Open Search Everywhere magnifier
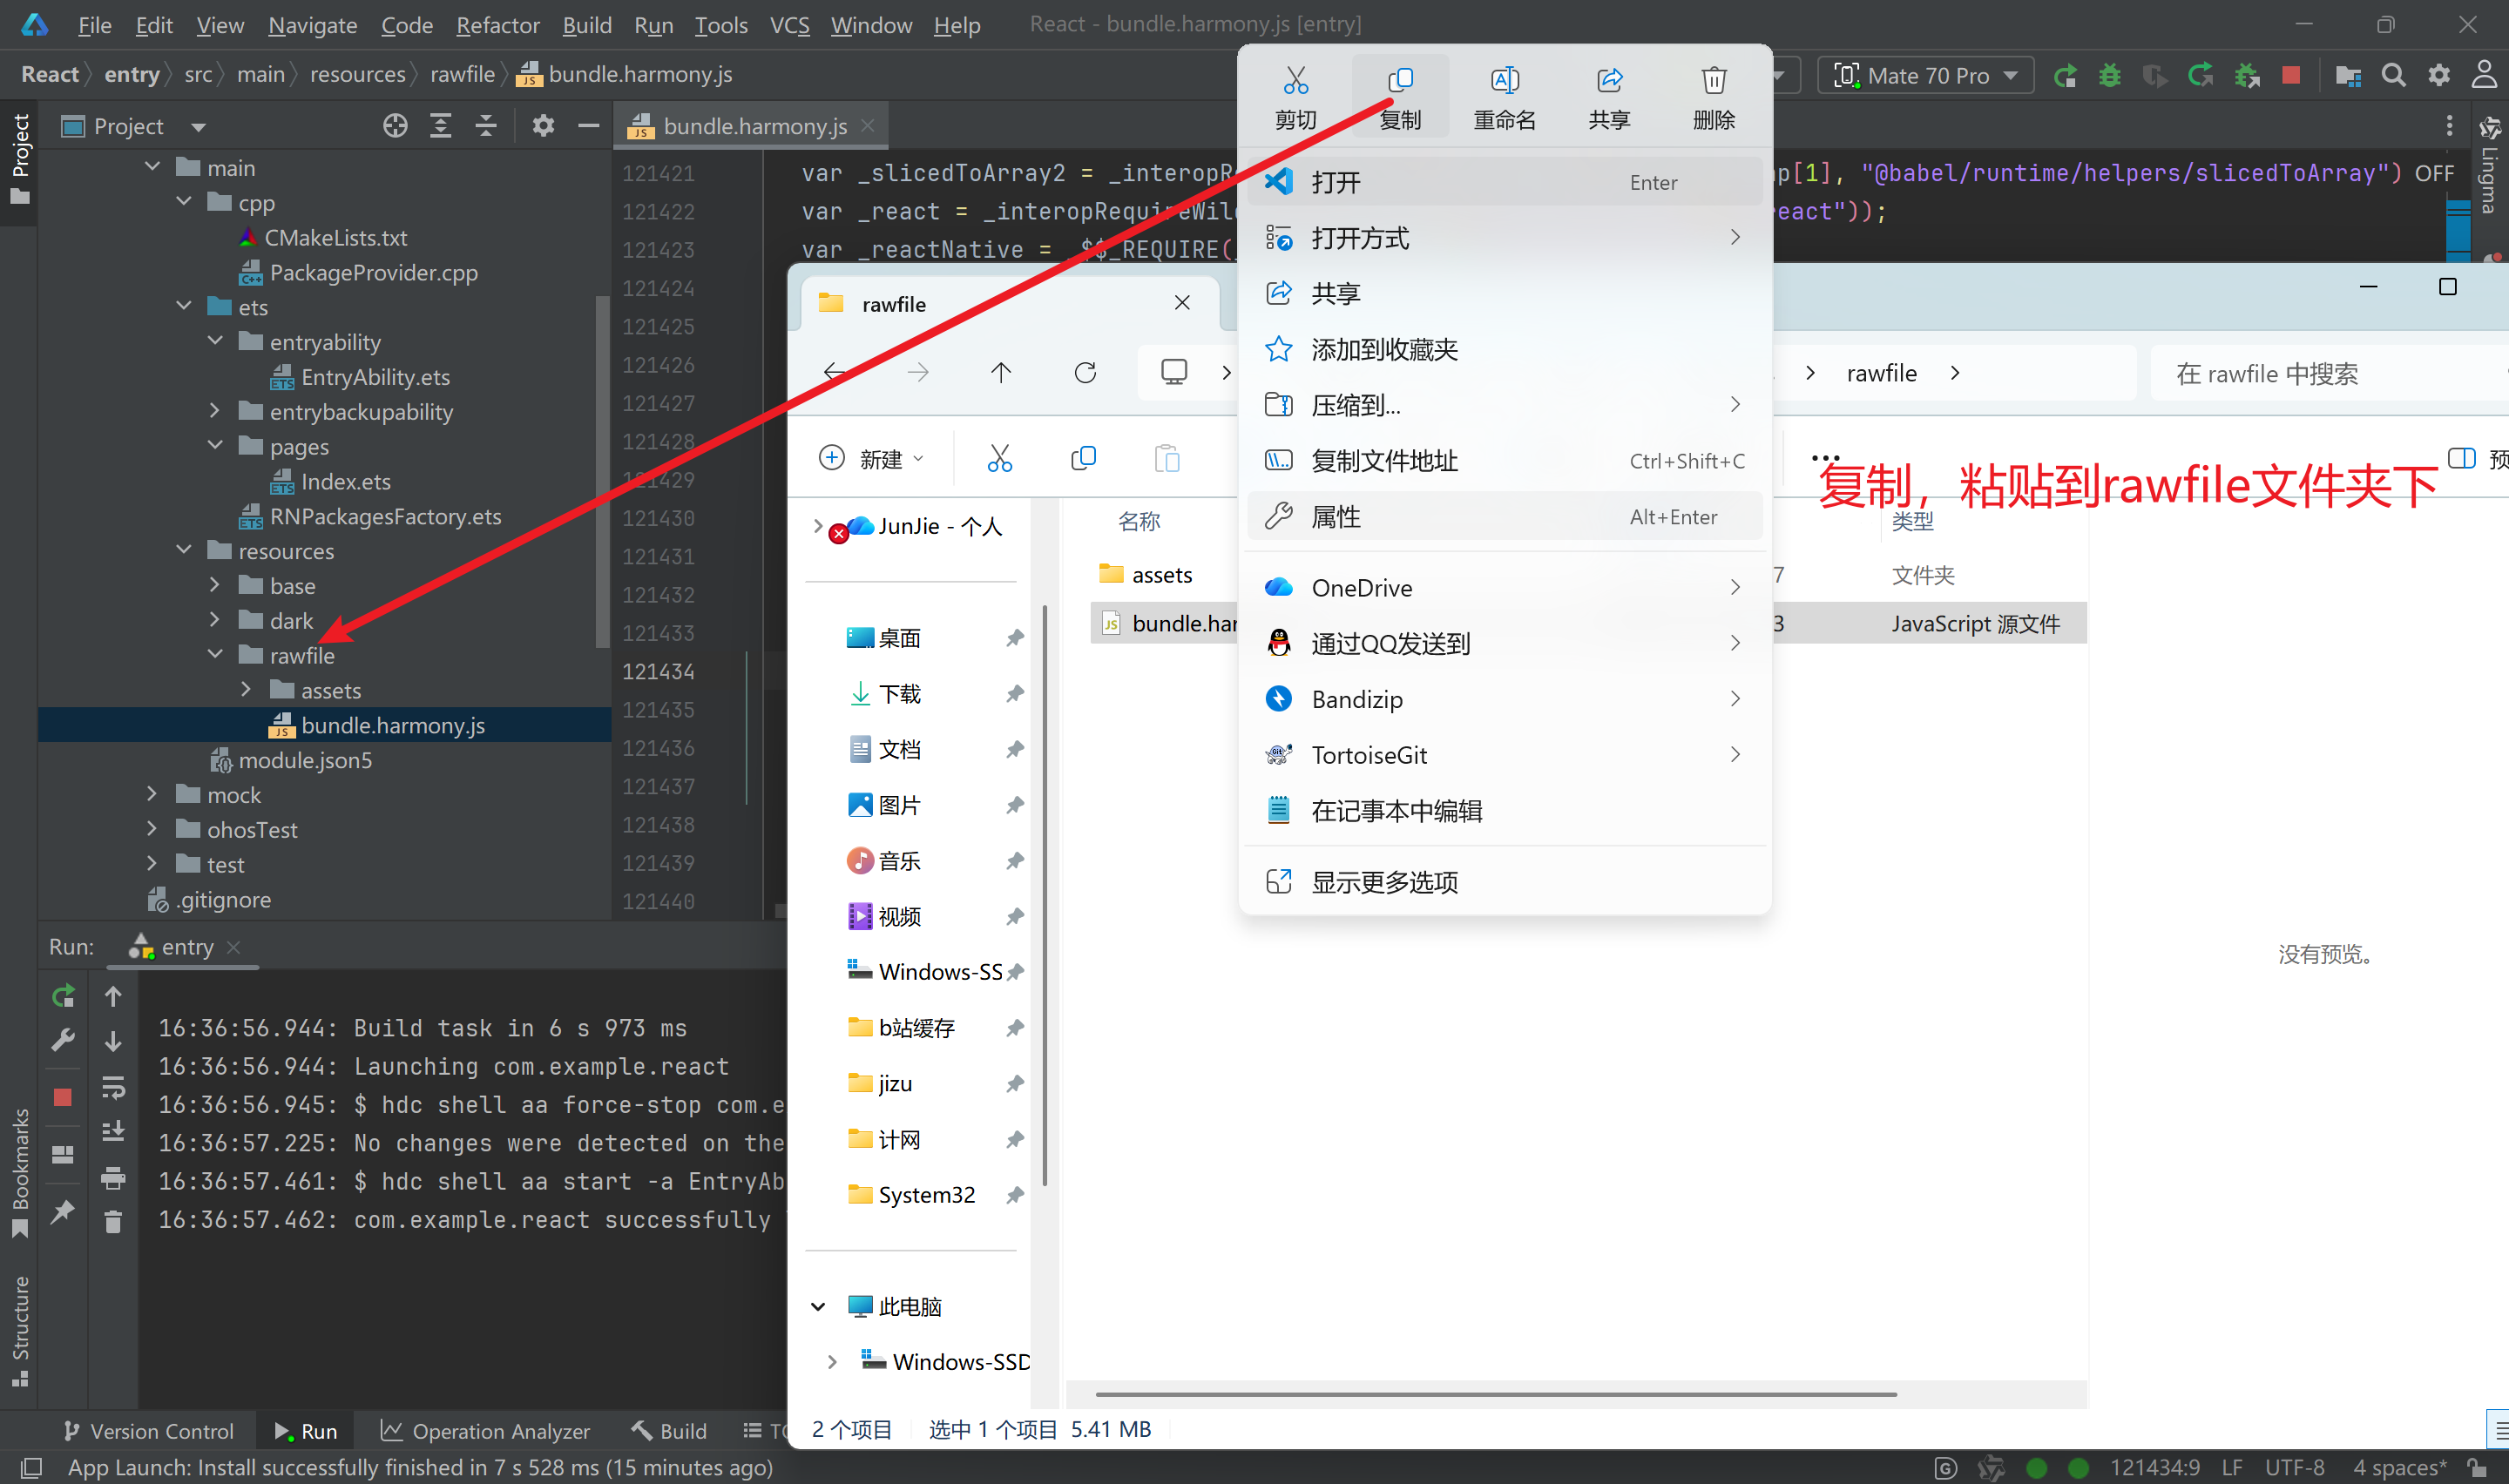The width and height of the screenshot is (2509, 1484). [2394, 74]
